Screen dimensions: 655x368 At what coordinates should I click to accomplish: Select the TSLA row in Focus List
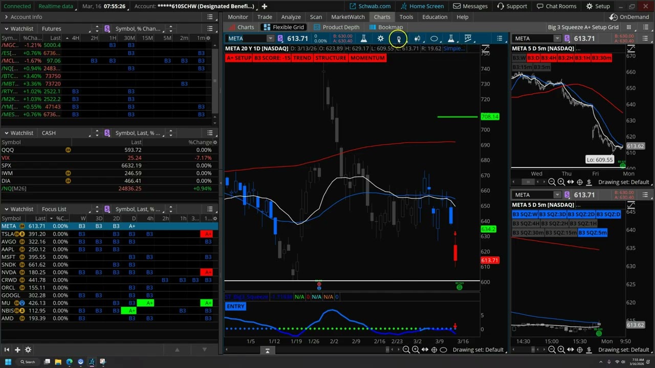pyautogui.click(x=109, y=234)
